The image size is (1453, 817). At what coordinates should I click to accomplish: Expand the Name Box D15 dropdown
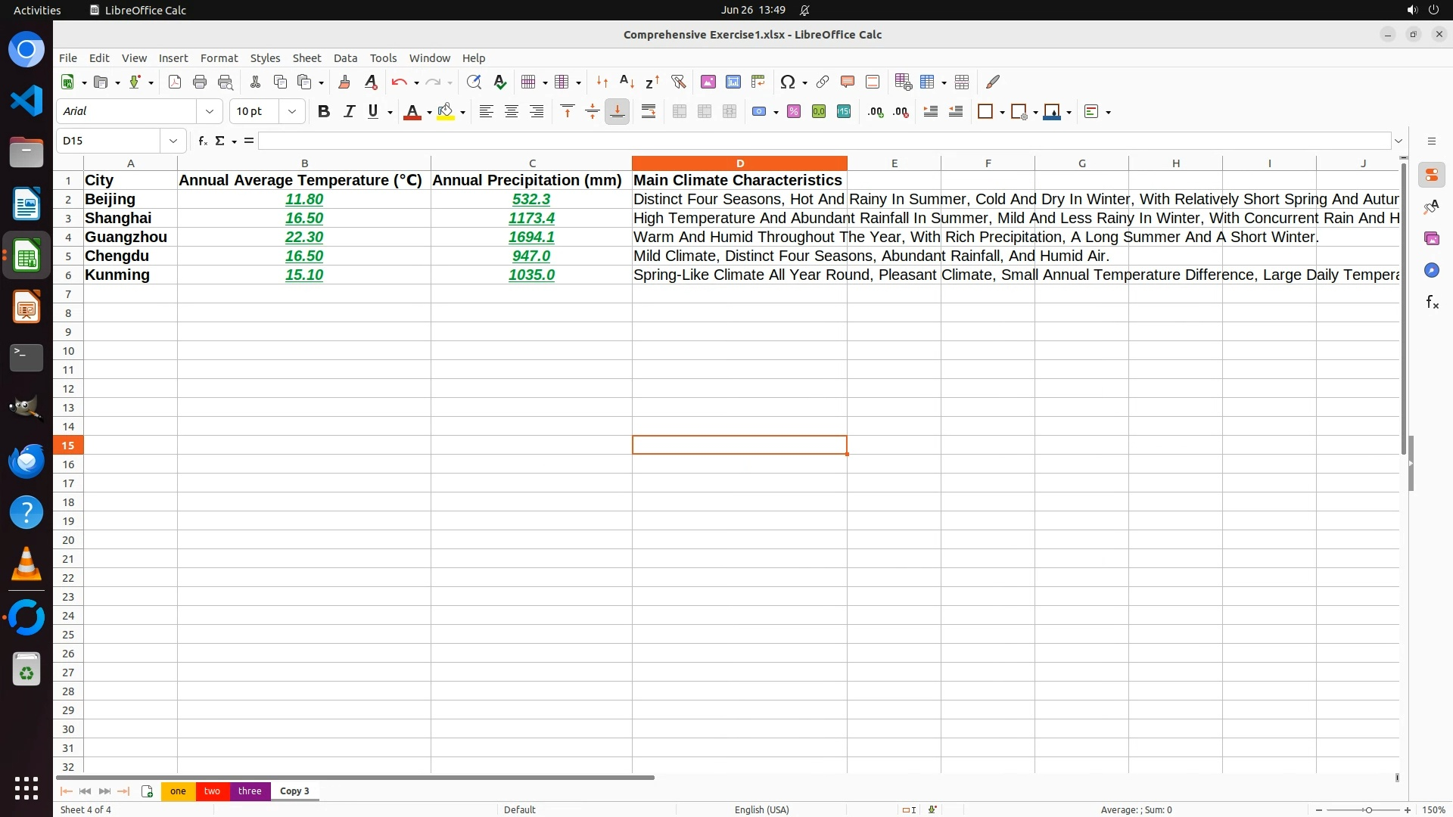pyautogui.click(x=173, y=141)
